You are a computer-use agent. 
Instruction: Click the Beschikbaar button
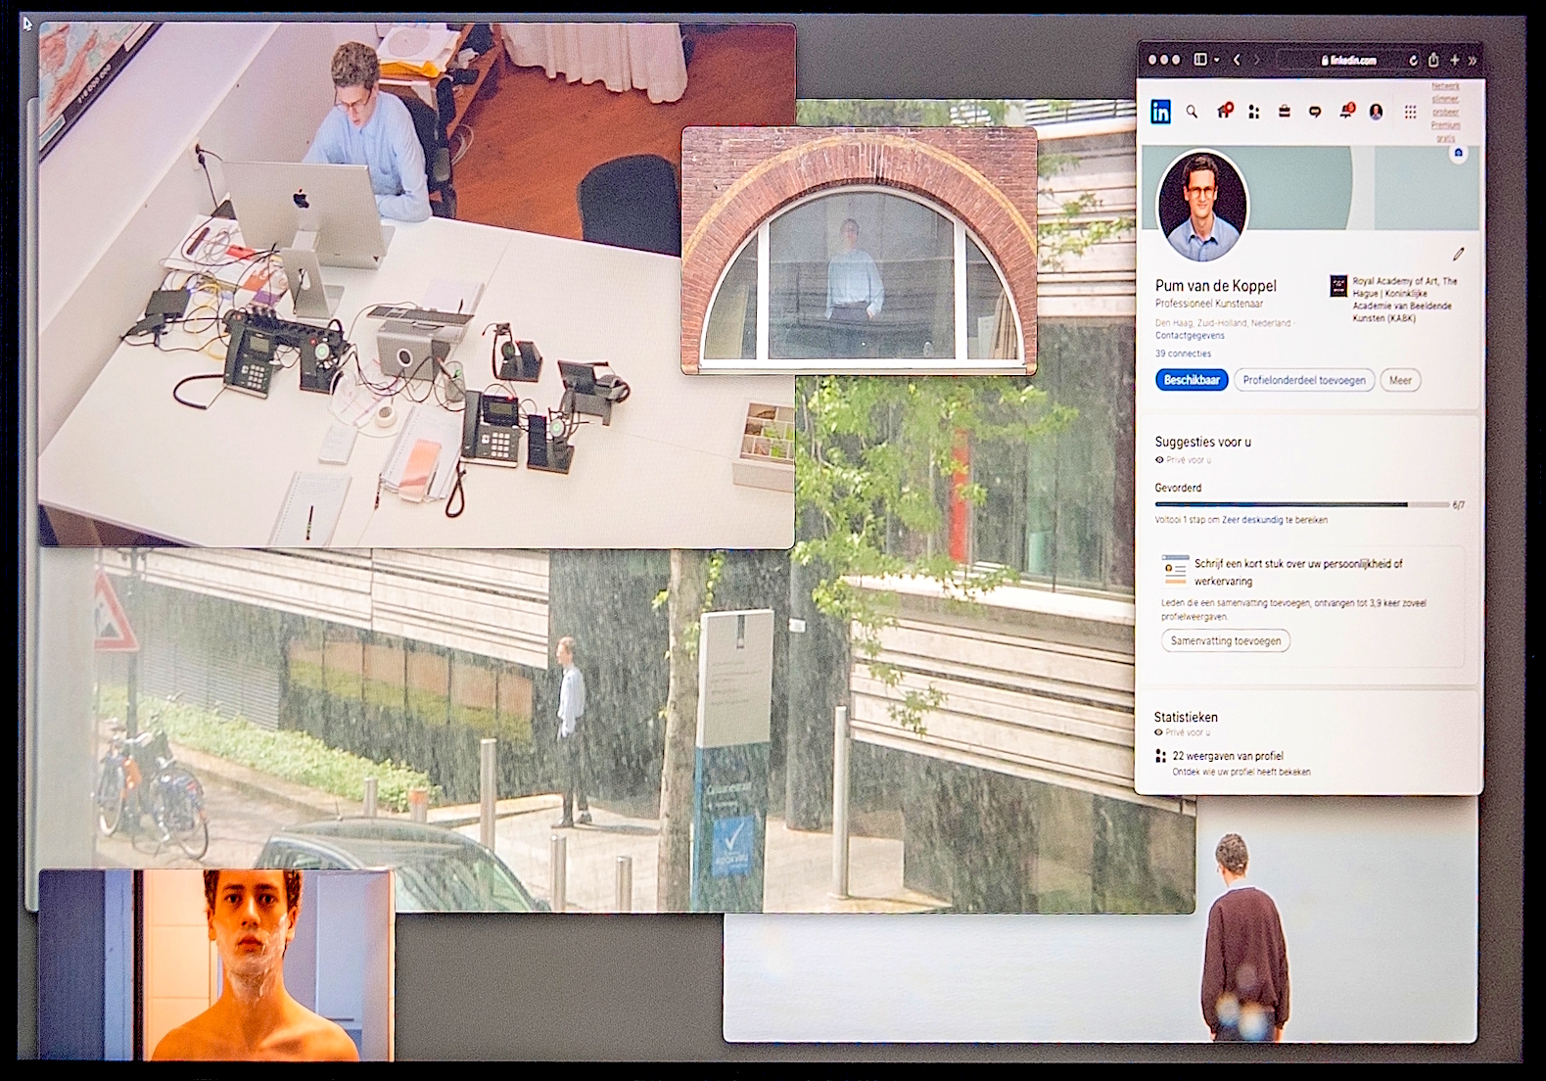(x=1192, y=380)
